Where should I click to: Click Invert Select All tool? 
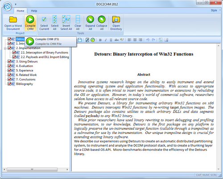pyautogui.click(x=66, y=23)
